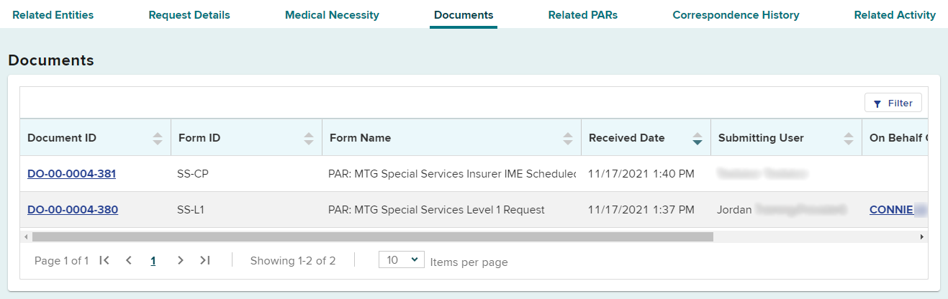Screen dimensions: 948x299
Task: Open document DO-00-0004-381 link
Action: coord(71,174)
